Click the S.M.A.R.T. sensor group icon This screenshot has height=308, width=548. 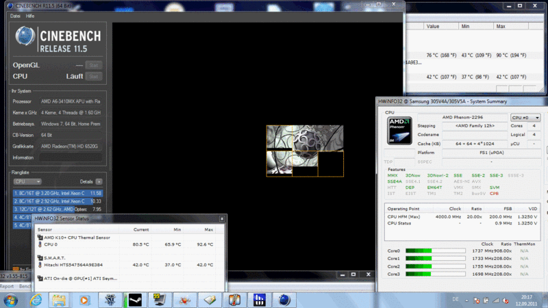click(40, 258)
